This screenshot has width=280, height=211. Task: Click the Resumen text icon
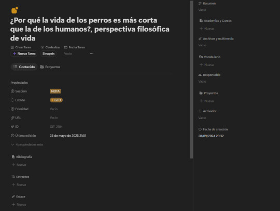coord(200,3)
